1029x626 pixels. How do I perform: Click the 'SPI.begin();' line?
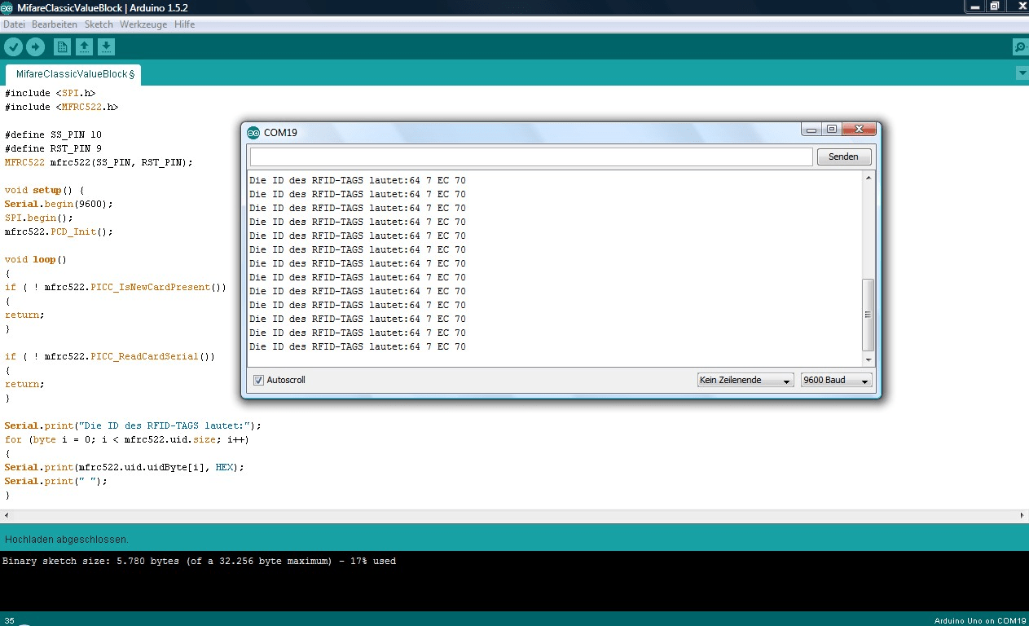pyautogui.click(x=39, y=218)
